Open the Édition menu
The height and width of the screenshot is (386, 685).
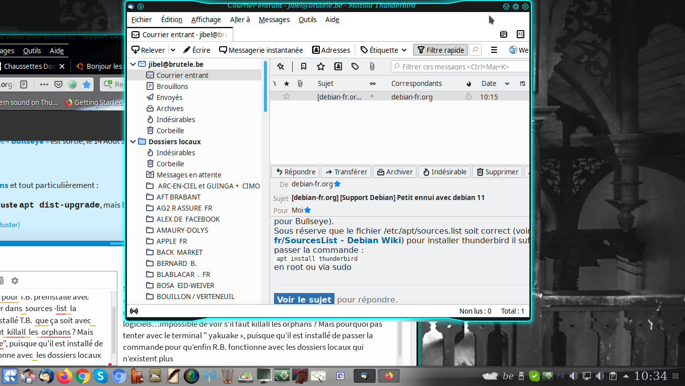pyautogui.click(x=172, y=20)
